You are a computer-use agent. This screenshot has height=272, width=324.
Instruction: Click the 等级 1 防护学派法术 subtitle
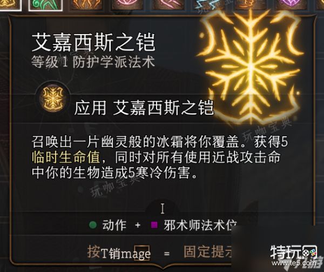[93, 62]
